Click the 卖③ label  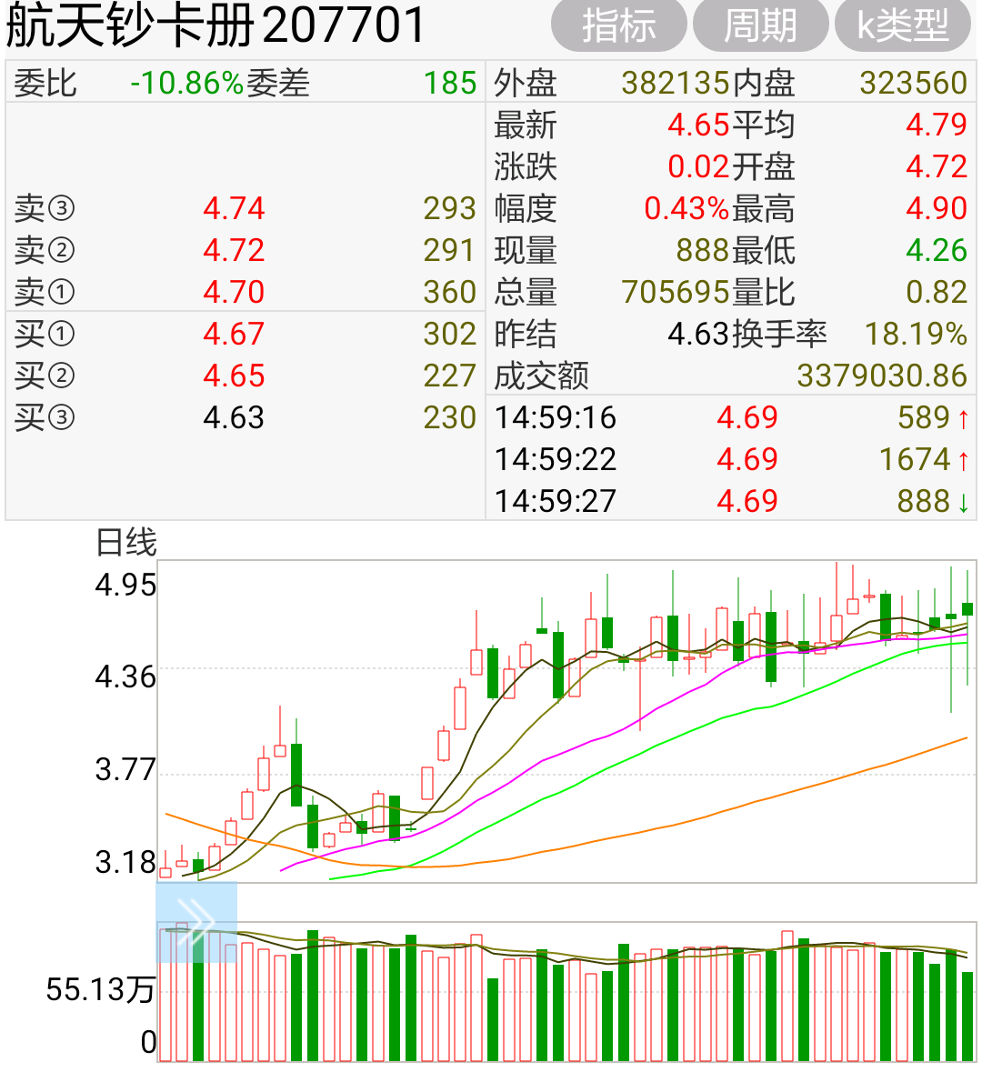tap(45, 208)
